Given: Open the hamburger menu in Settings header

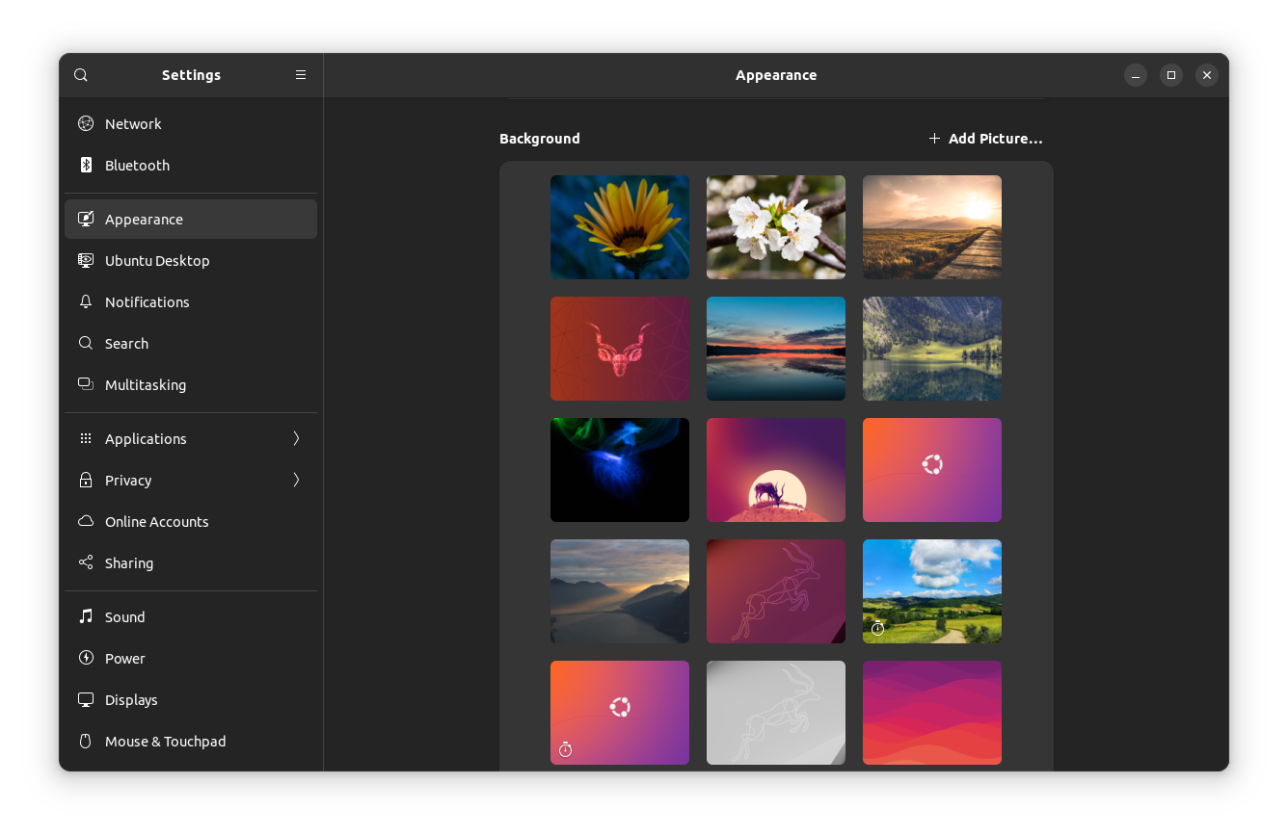Looking at the screenshot, I should (x=300, y=74).
